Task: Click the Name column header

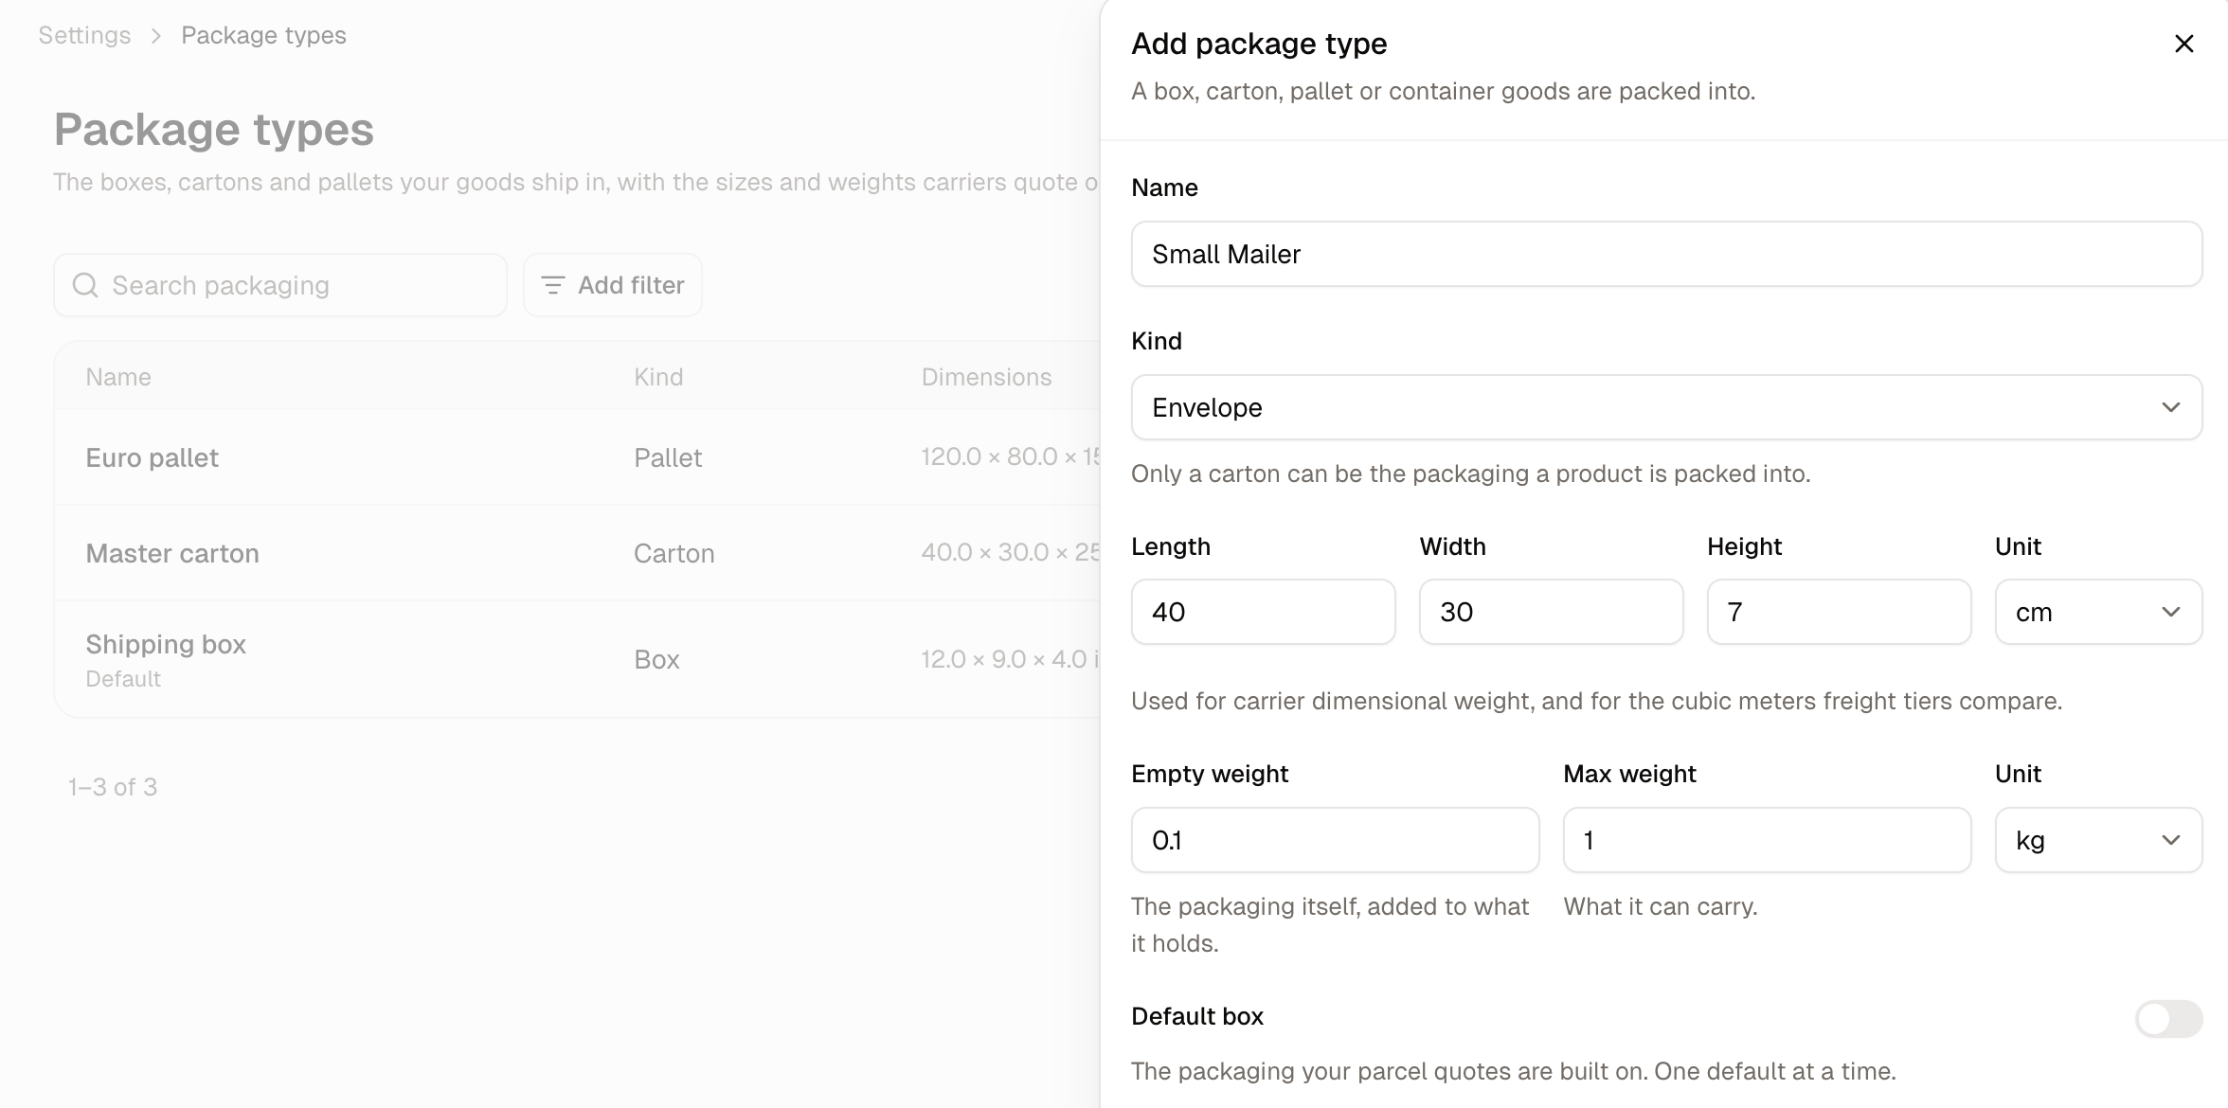Action: (118, 377)
